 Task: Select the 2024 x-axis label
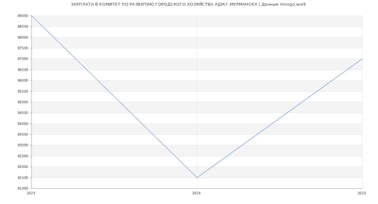196,193
